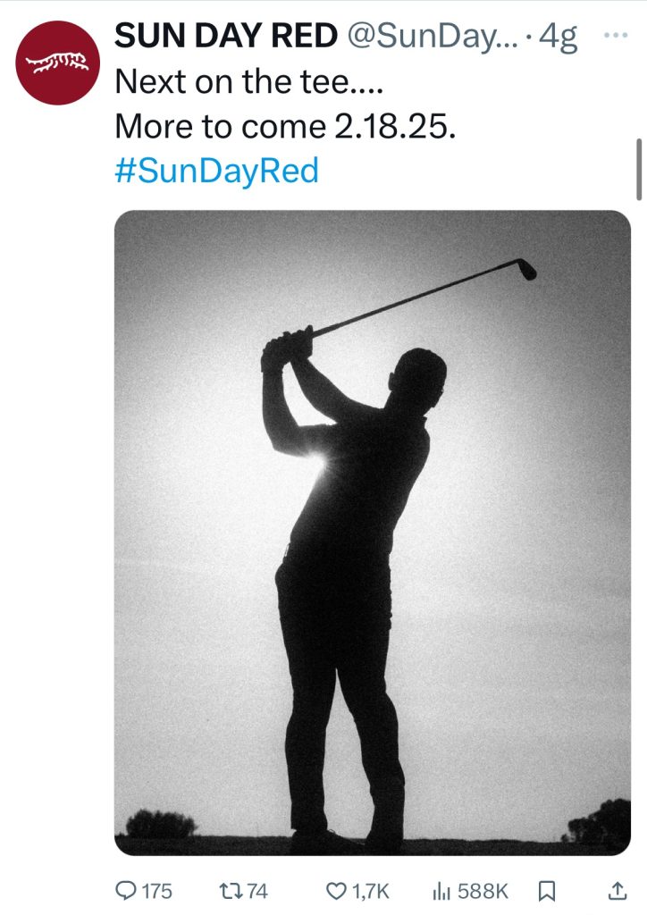Click the "More to come 2.18.25." line
Viewport: 647px width, 915px height.
pos(286,127)
